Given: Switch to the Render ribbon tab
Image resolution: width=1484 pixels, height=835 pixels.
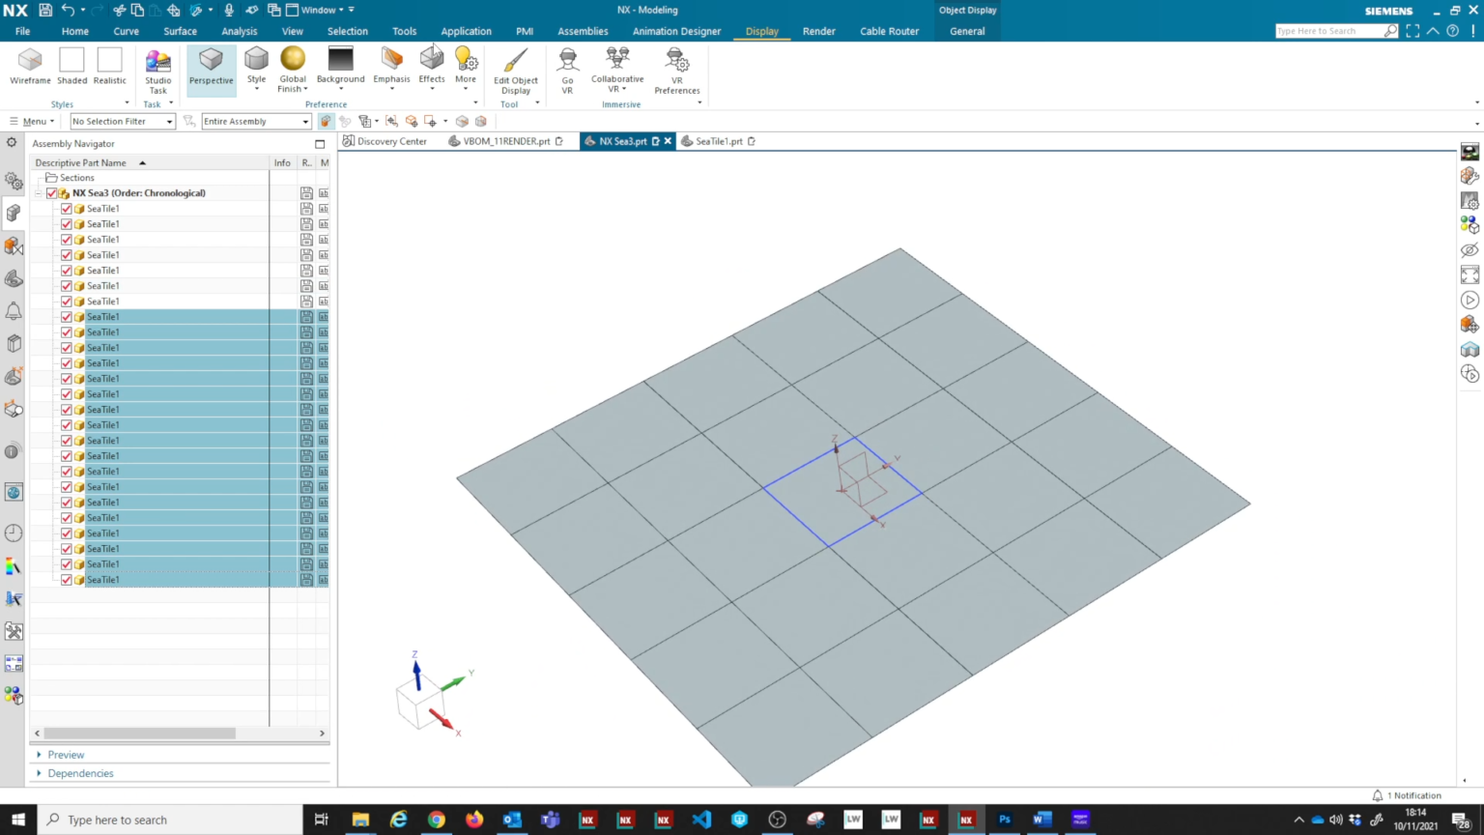Looking at the screenshot, I should coord(818,31).
